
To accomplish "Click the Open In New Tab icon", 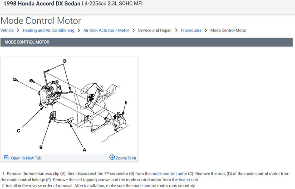I will tap(6, 157).
